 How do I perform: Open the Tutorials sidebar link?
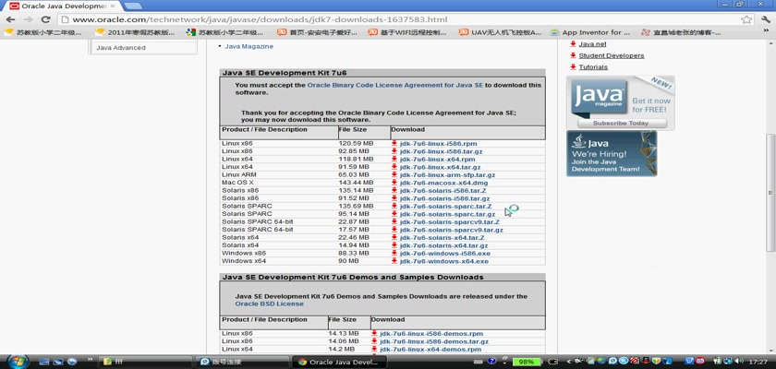pos(593,67)
